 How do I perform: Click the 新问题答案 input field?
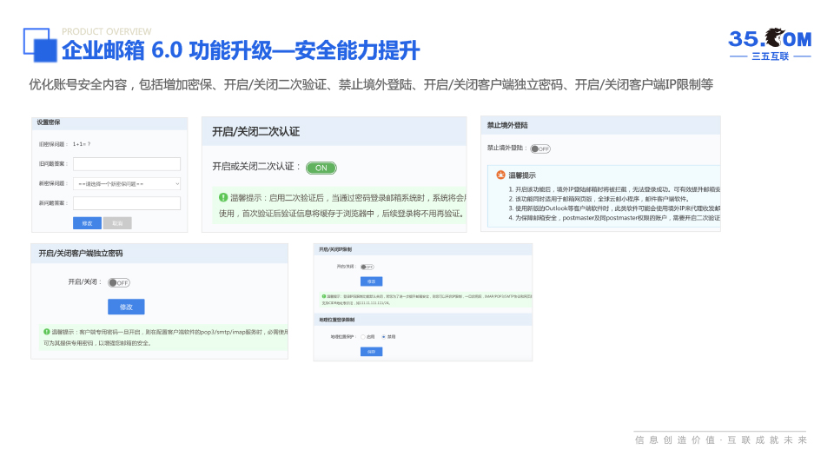pos(127,203)
